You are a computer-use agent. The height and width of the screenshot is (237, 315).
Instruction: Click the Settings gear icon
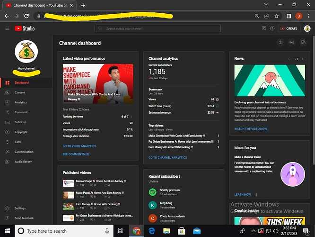(8, 208)
